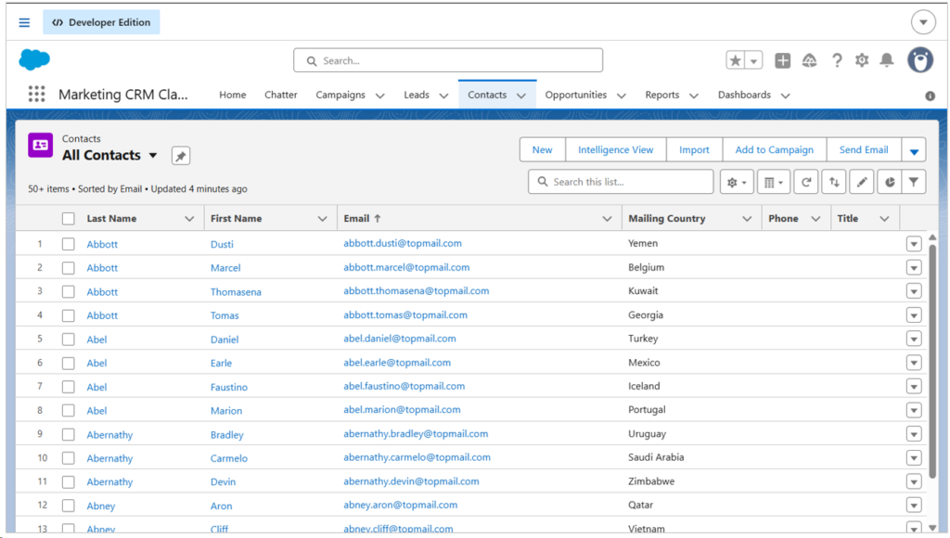Focus the global Search field
Viewport: 950px width, 538px height.
point(448,60)
